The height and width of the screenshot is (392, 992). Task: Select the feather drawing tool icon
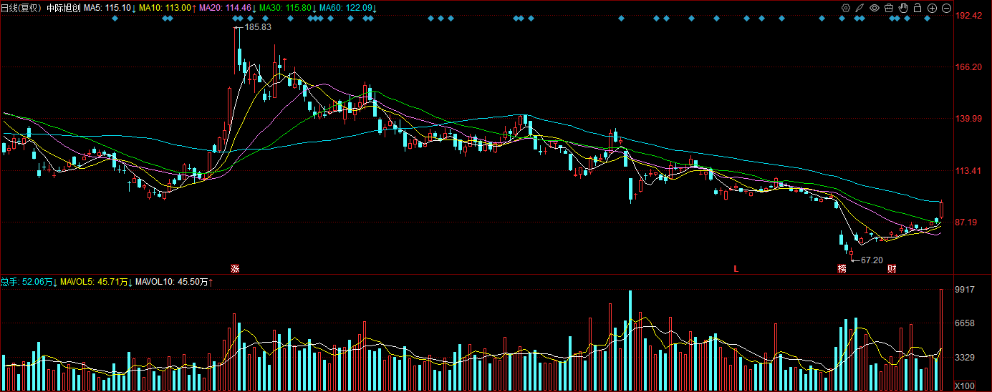(x=860, y=8)
